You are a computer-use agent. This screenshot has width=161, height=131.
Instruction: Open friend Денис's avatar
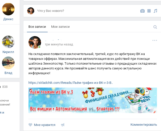click(8, 9)
